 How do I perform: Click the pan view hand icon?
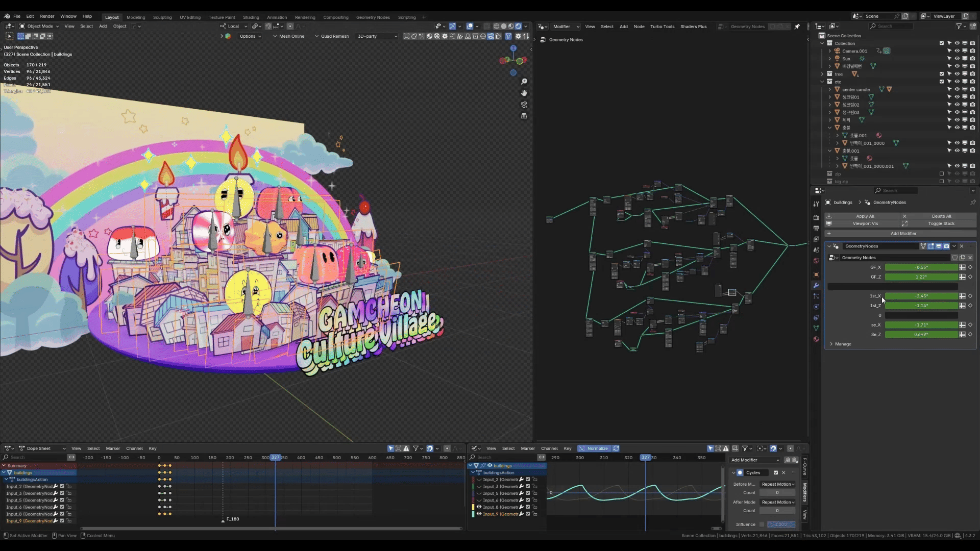click(524, 93)
